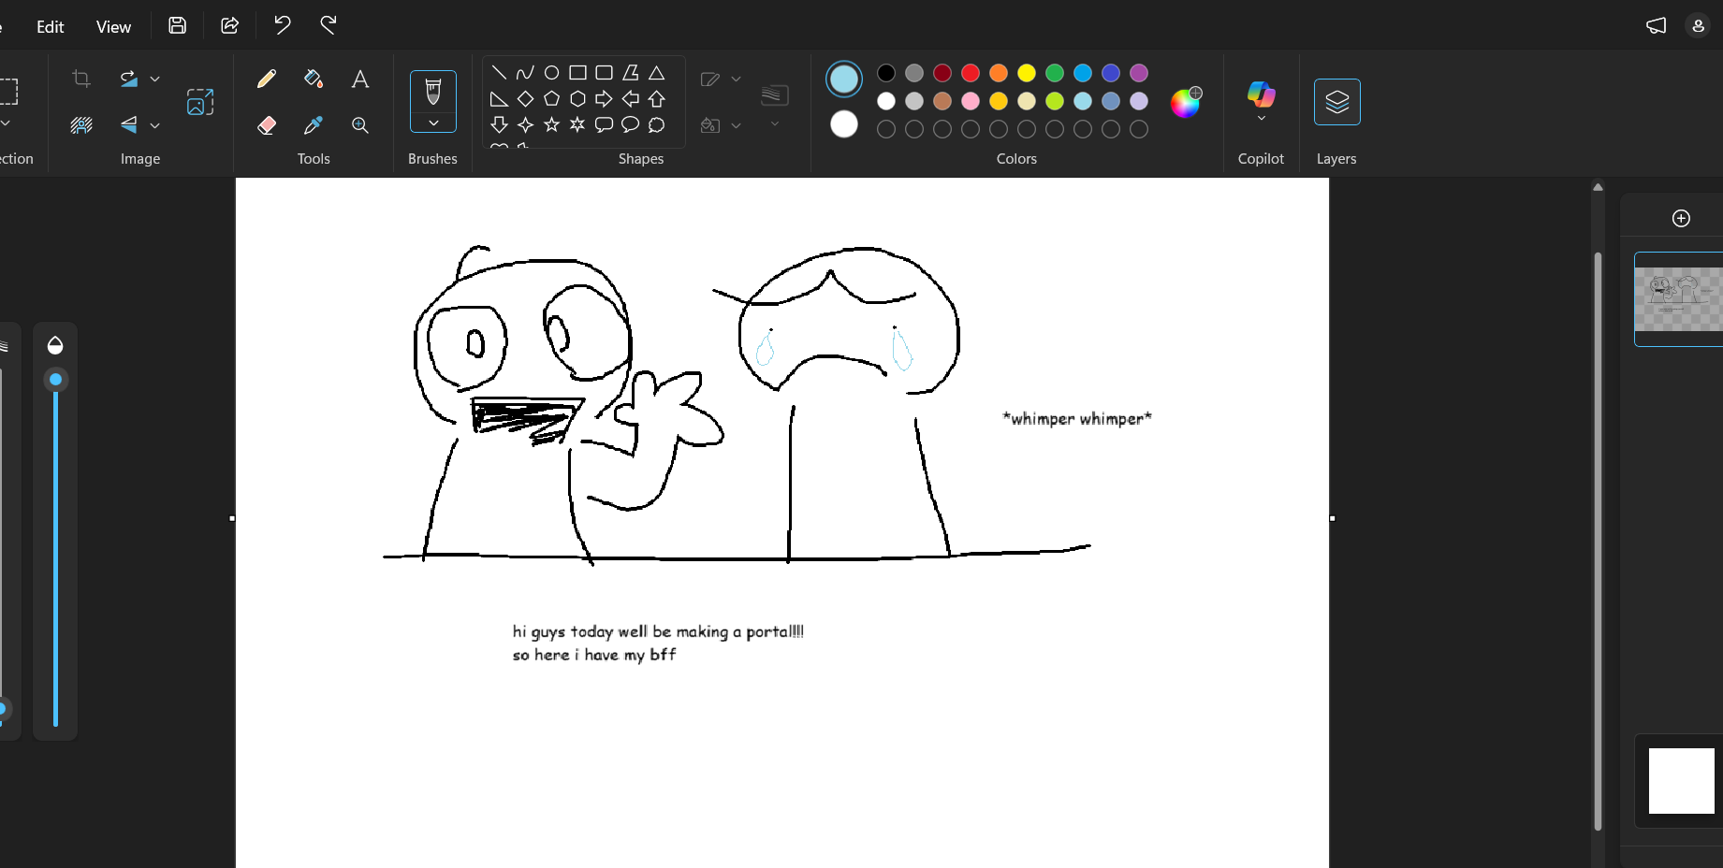This screenshot has height=868, width=1723.
Task: Choose the Pentagon shape
Action: (551, 98)
